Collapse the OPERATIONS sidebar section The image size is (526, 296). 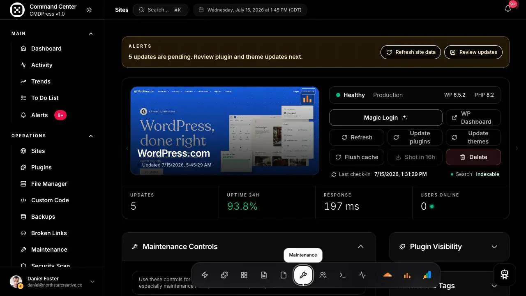click(x=91, y=136)
